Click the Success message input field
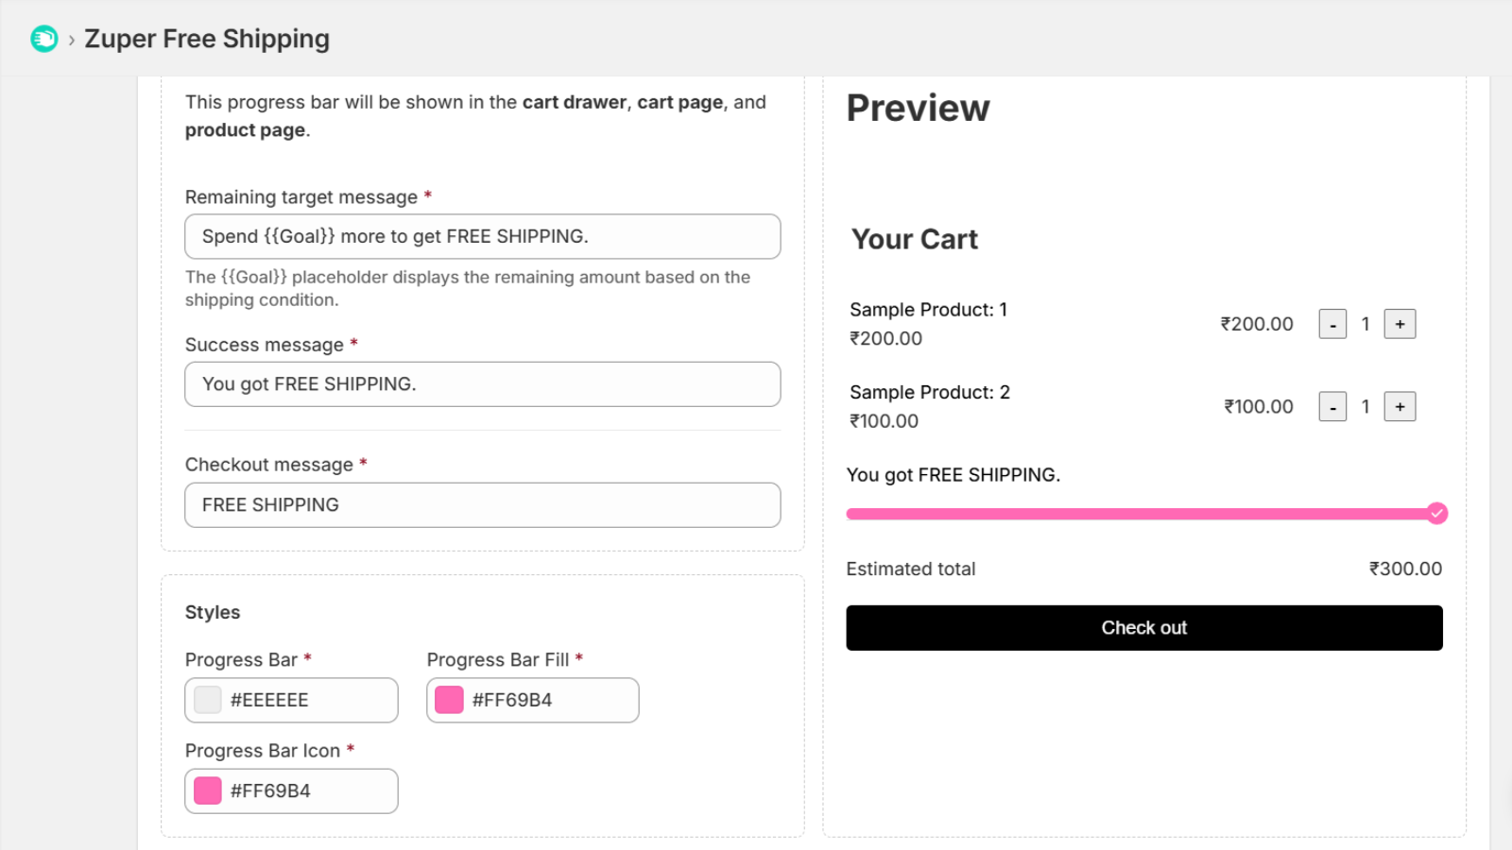The height and width of the screenshot is (850, 1512). coord(482,384)
